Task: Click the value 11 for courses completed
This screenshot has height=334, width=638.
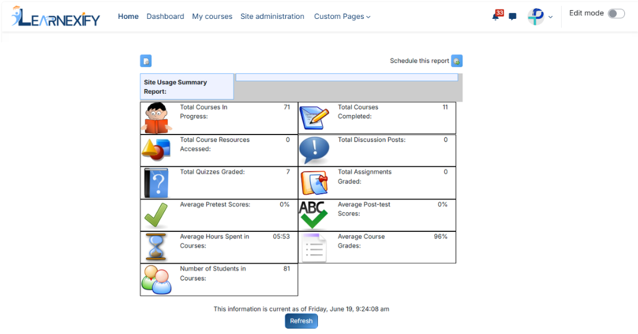Action: [445, 107]
